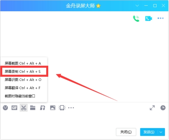
Task: Click the music share icon
Action: click(x=43, y=108)
